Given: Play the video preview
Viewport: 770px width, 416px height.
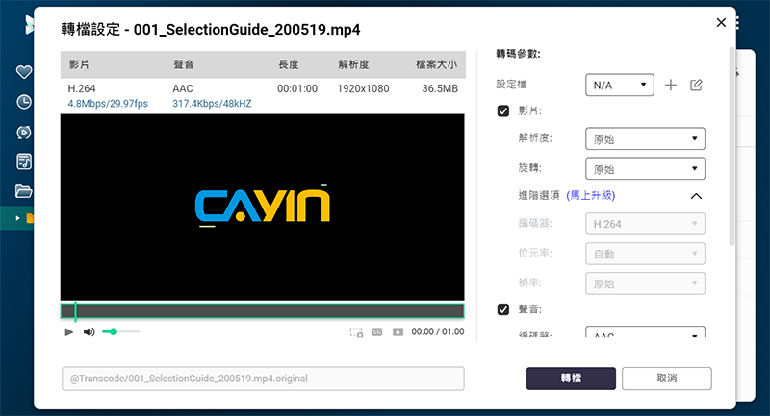Looking at the screenshot, I should click(x=68, y=332).
